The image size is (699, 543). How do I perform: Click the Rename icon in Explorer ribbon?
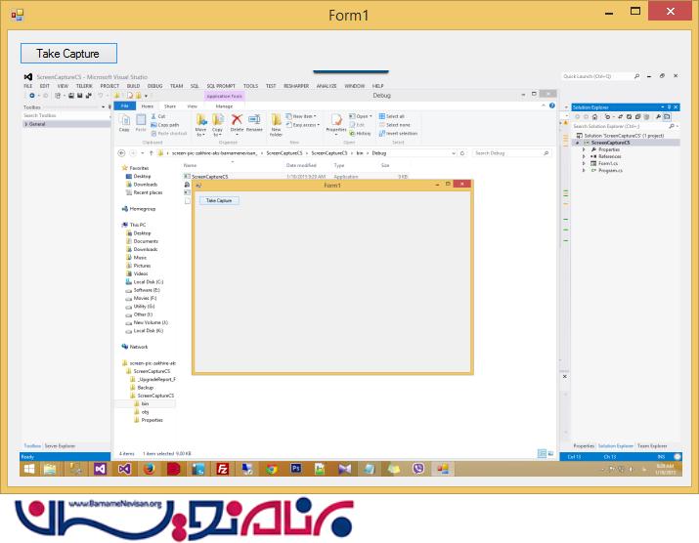(x=254, y=121)
